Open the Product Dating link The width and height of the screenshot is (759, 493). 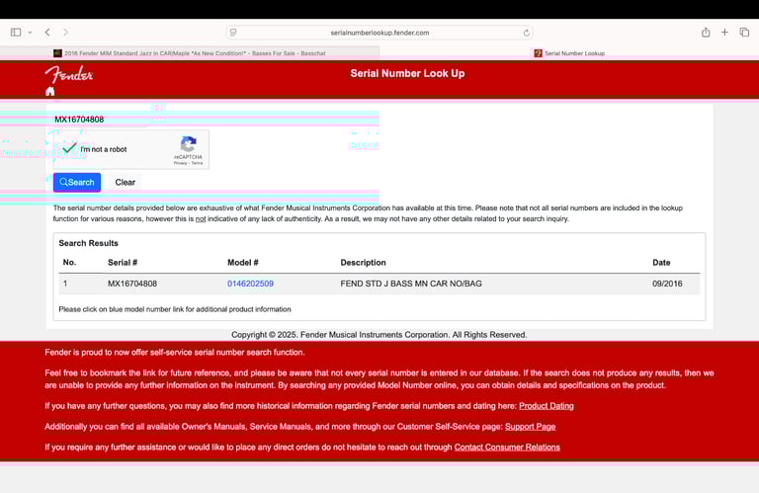546,406
